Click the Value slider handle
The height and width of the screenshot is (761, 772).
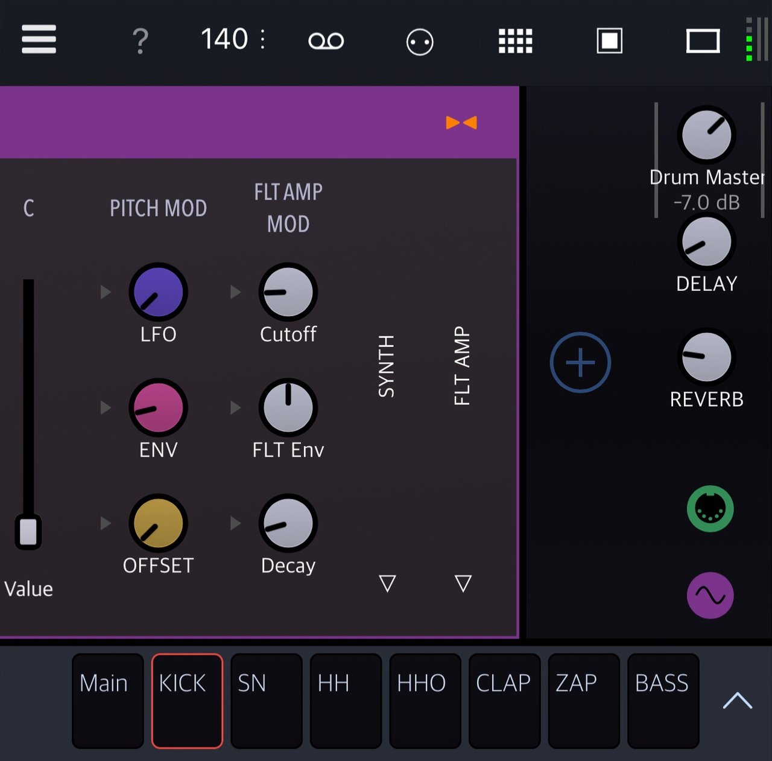coord(28,532)
